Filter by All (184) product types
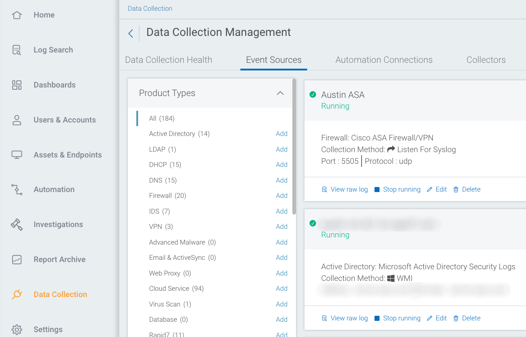This screenshot has height=337, width=526. (x=162, y=118)
